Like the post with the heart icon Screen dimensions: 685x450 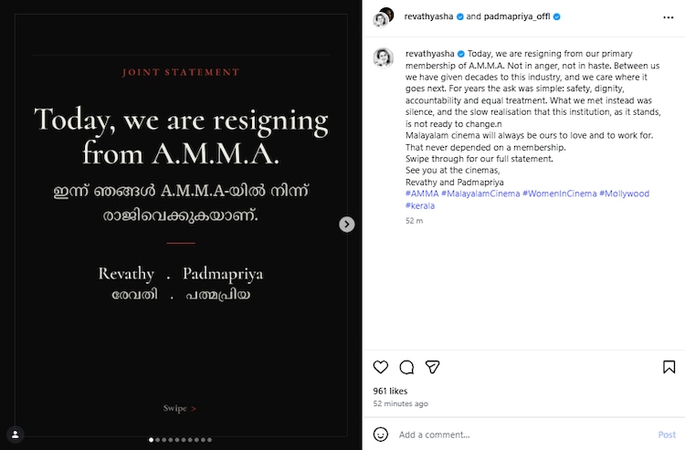click(381, 367)
